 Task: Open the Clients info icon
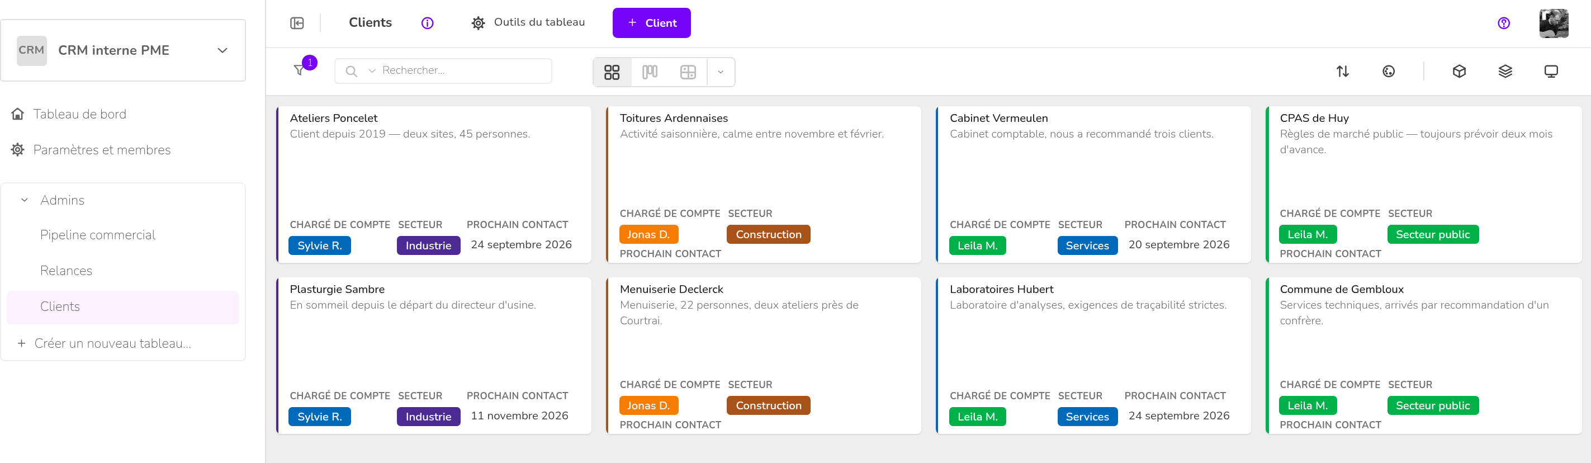[428, 23]
